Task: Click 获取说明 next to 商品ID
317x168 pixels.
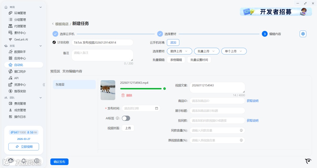Action: pyautogui.click(x=252, y=101)
